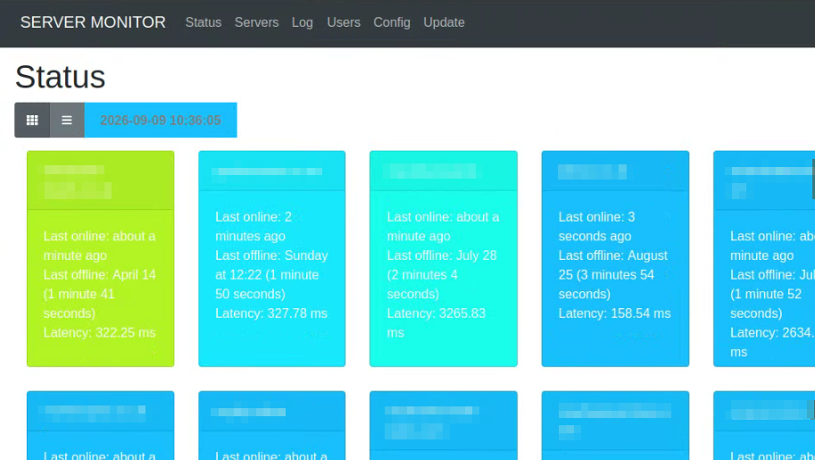Open the Status menu item
Screen dimensions: 815x460
(204, 22)
